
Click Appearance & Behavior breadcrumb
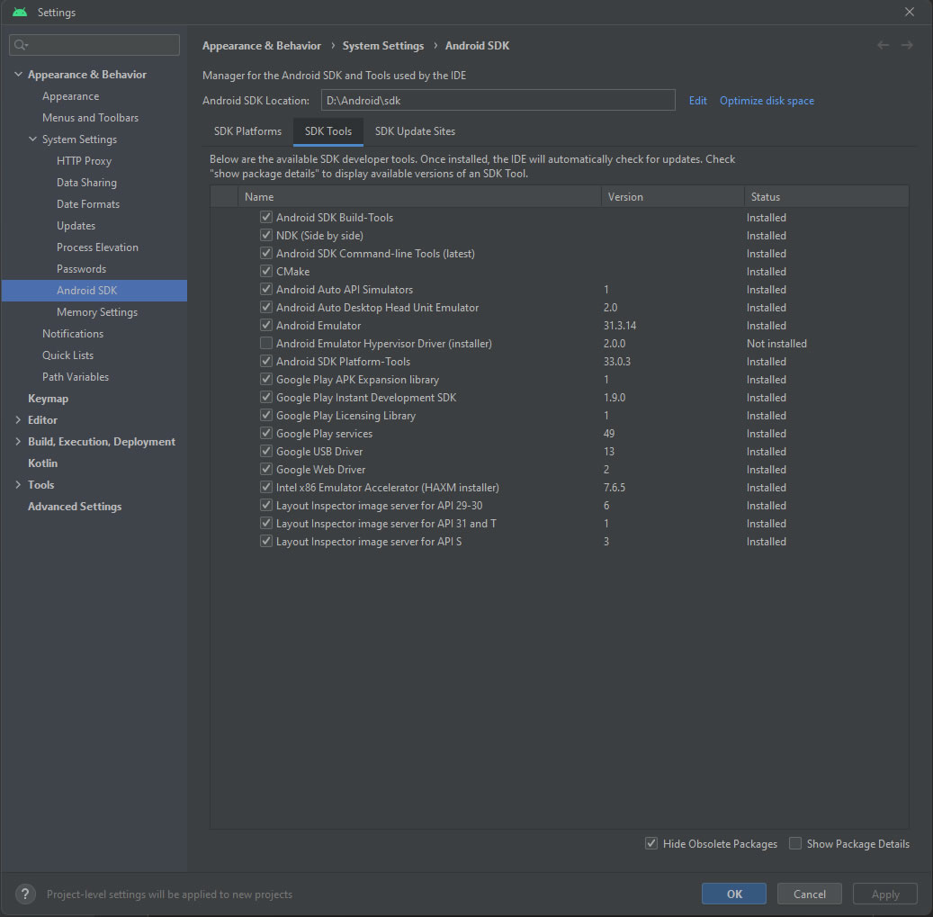pos(261,46)
